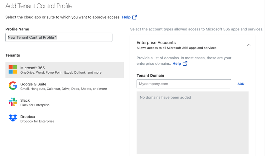Viewport: 265px width, 156px height.
Task: Click the empty domains list area
Action: pos(192,122)
